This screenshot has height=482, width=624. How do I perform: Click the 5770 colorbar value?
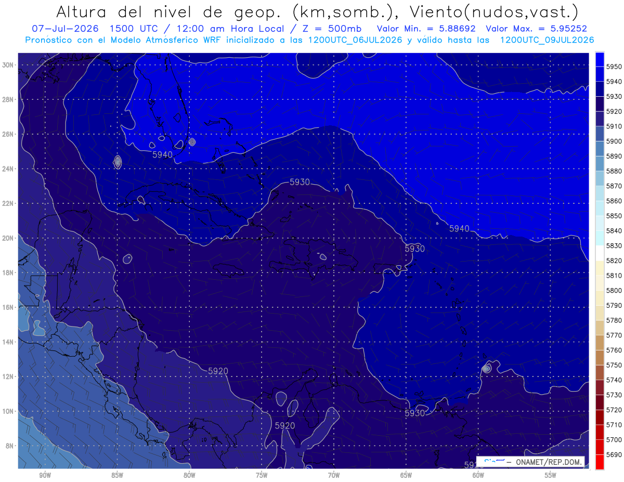coord(614,335)
